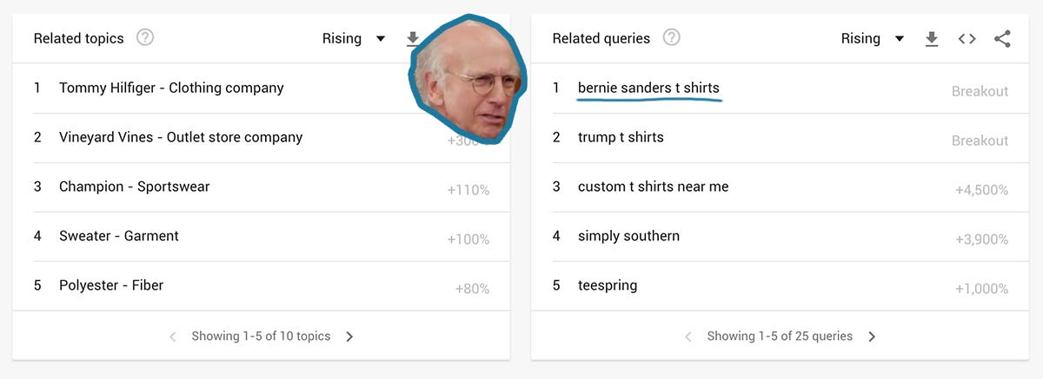Show next page of queries

[872, 337]
